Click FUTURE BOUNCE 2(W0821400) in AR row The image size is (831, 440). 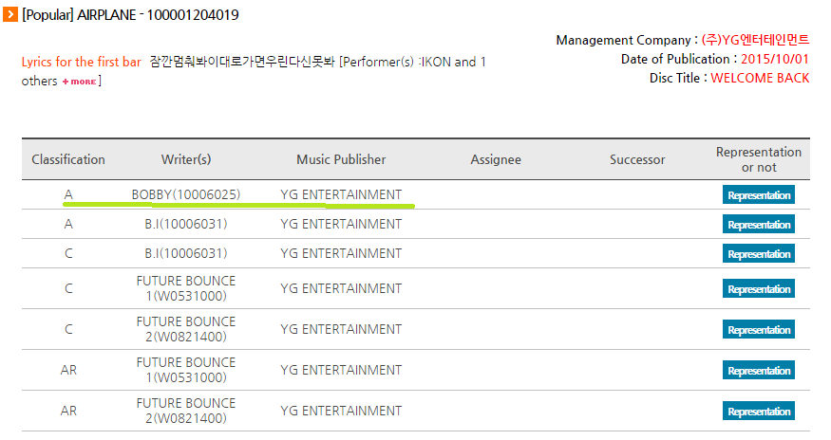click(x=186, y=411)
